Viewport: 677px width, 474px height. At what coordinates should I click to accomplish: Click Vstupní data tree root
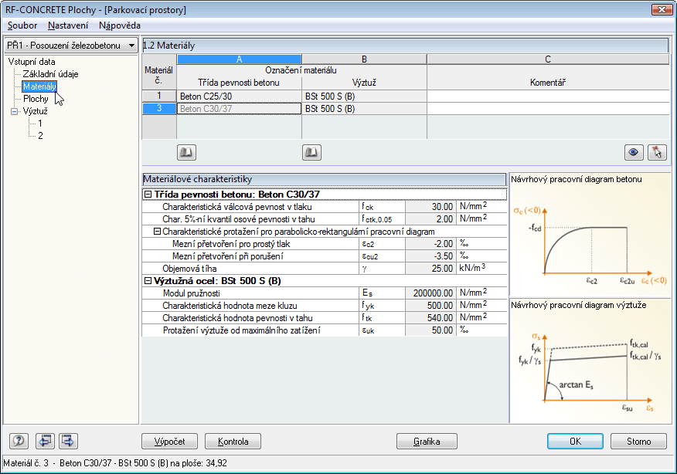32,62
